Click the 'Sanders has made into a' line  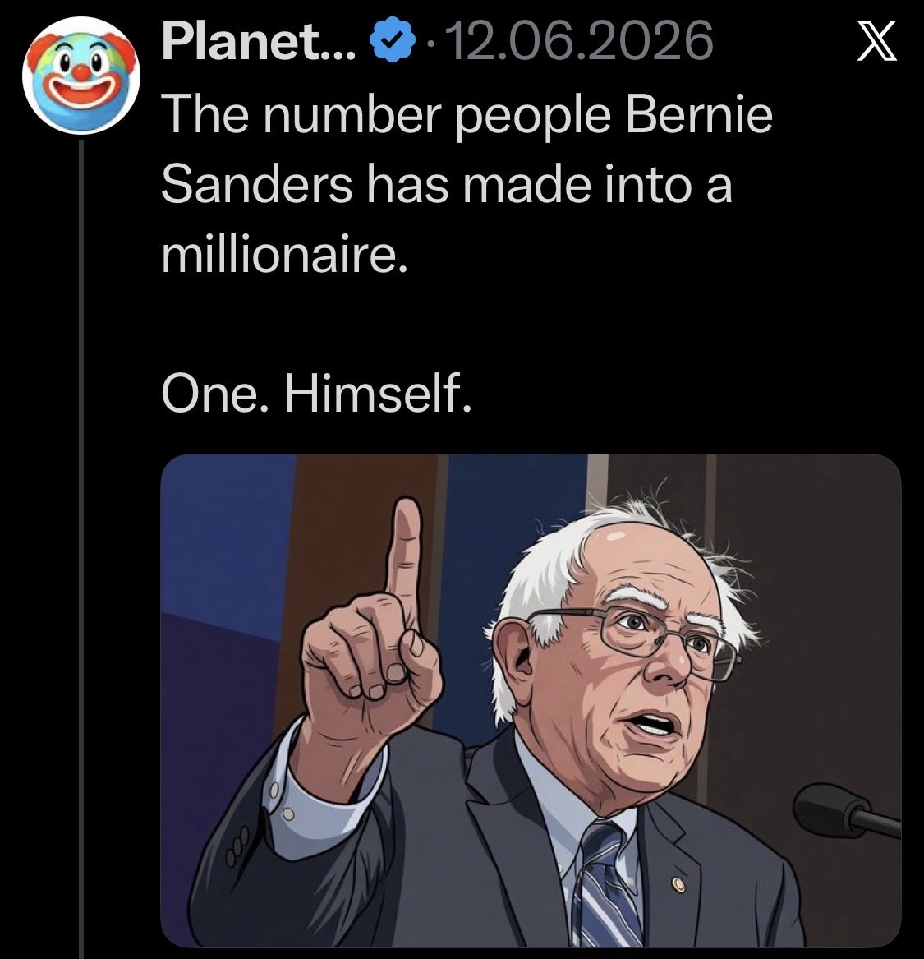[x=447, y=184]
